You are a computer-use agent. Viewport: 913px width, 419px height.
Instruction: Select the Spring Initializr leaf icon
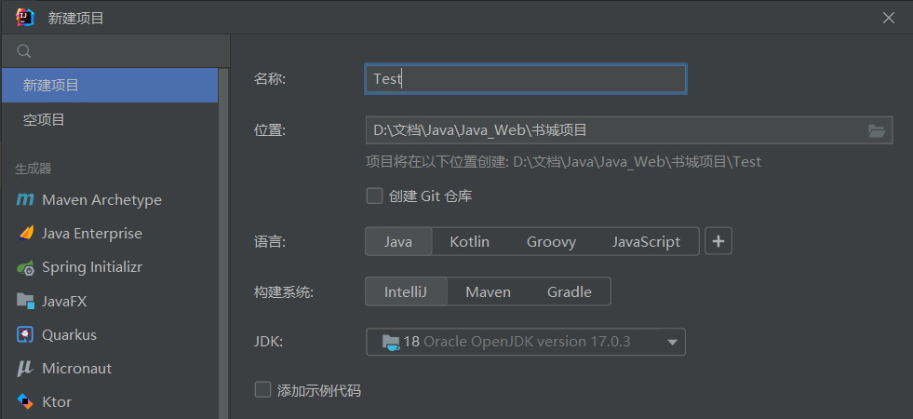[x=25, y=267]
